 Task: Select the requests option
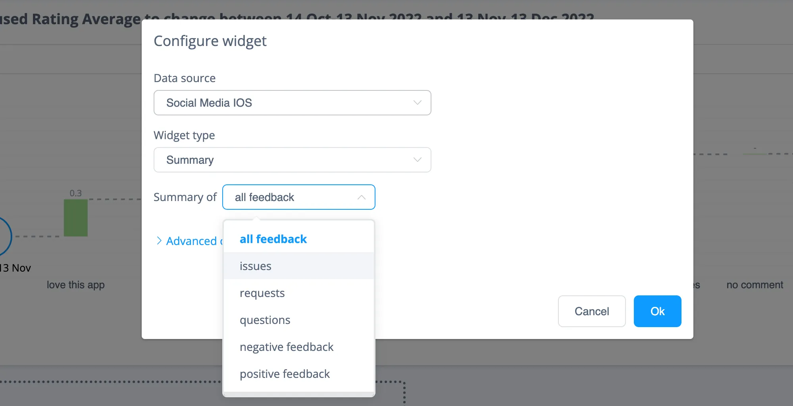[262, 293]
